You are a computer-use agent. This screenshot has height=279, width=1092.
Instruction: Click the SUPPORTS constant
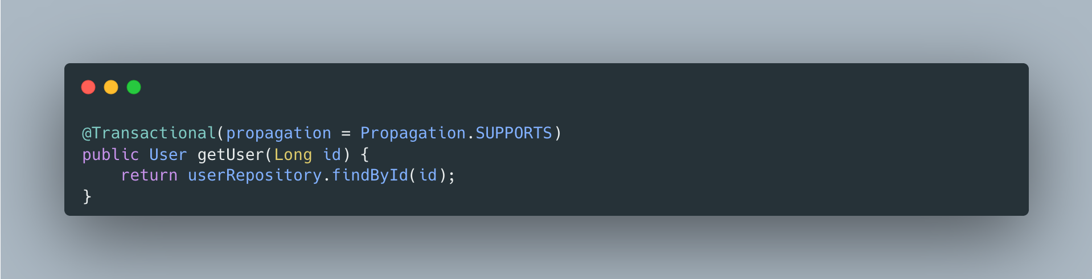tap(514, 133)
